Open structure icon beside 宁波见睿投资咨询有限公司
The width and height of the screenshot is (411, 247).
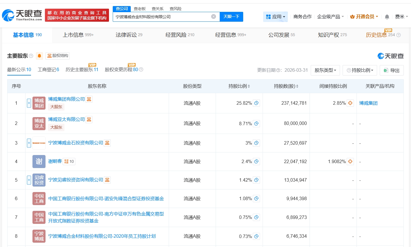pyautogui.click(x=107, y=180)
